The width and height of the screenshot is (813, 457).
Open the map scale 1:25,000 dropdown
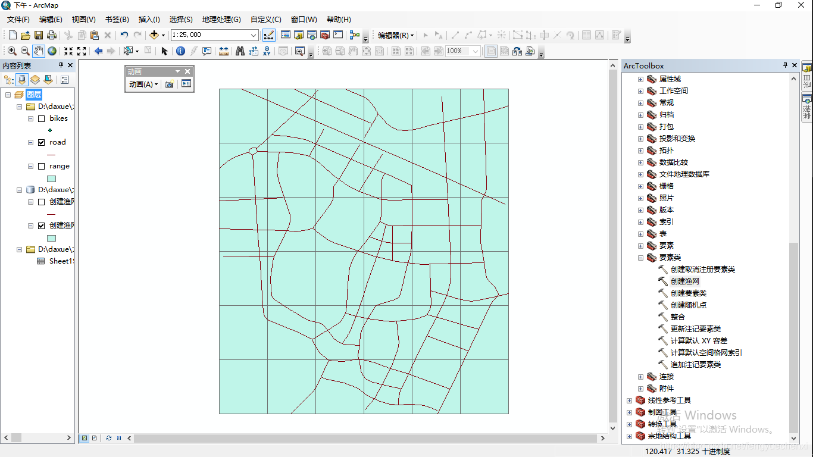pyautogui.click(x=254, y=35)
